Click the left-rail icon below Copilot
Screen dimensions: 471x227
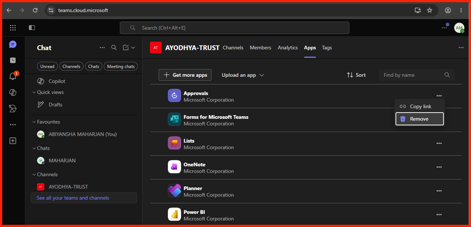(x=13, y=108)
